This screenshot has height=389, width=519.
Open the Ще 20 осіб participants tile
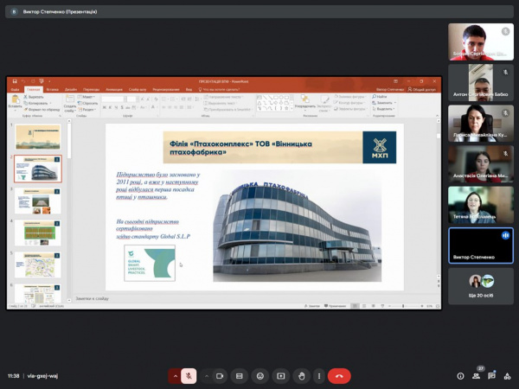[481, 286]
